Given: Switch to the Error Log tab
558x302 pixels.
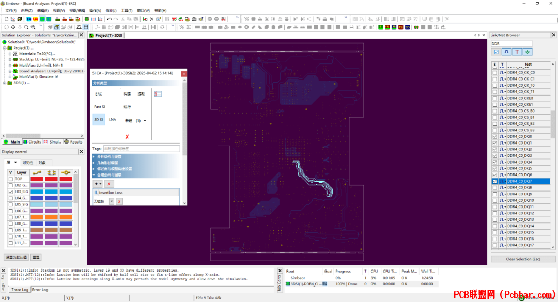Looking at the screenshot, I should 40,290.
